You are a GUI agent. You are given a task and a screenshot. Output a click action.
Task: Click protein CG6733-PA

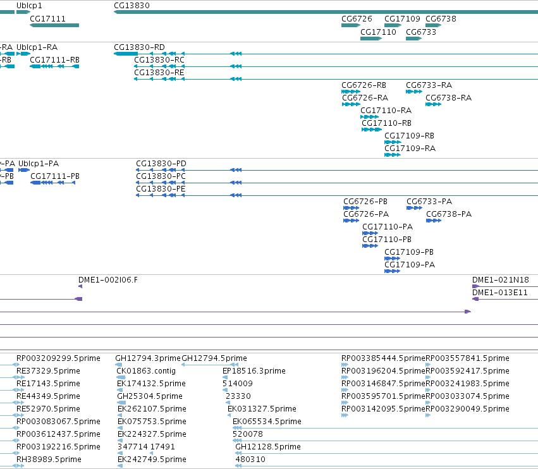point(415,208)
